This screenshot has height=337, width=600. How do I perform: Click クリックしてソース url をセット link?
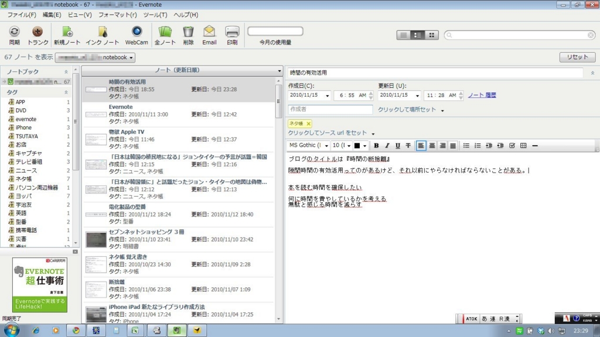[x=328, y=133]
